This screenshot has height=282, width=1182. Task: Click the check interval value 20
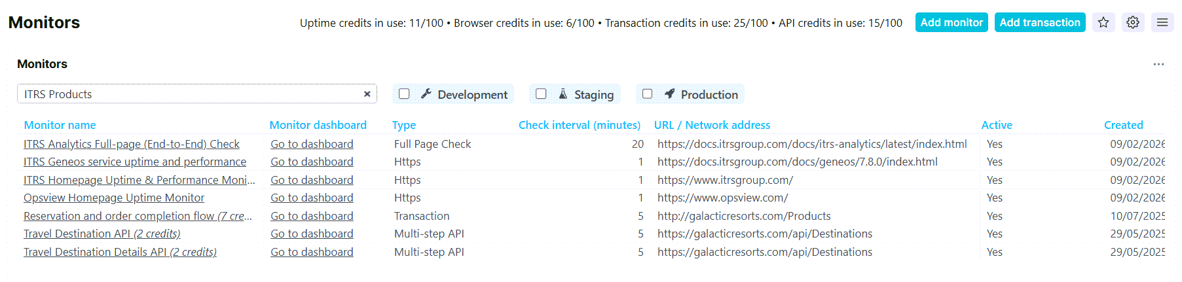pos(638,144)
